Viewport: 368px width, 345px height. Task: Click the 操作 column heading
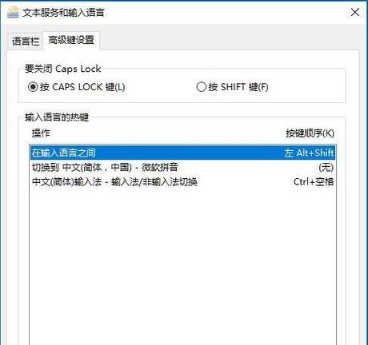coord(41,133)
